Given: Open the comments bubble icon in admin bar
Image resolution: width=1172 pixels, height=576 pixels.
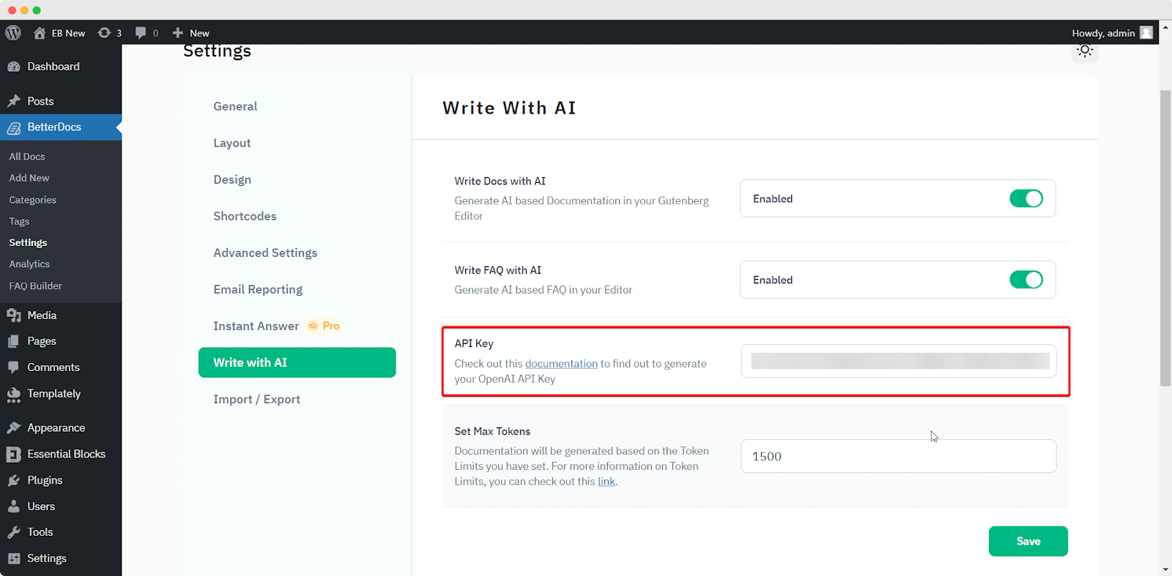Looking at the screenshot, I should [x=141, y=33].
